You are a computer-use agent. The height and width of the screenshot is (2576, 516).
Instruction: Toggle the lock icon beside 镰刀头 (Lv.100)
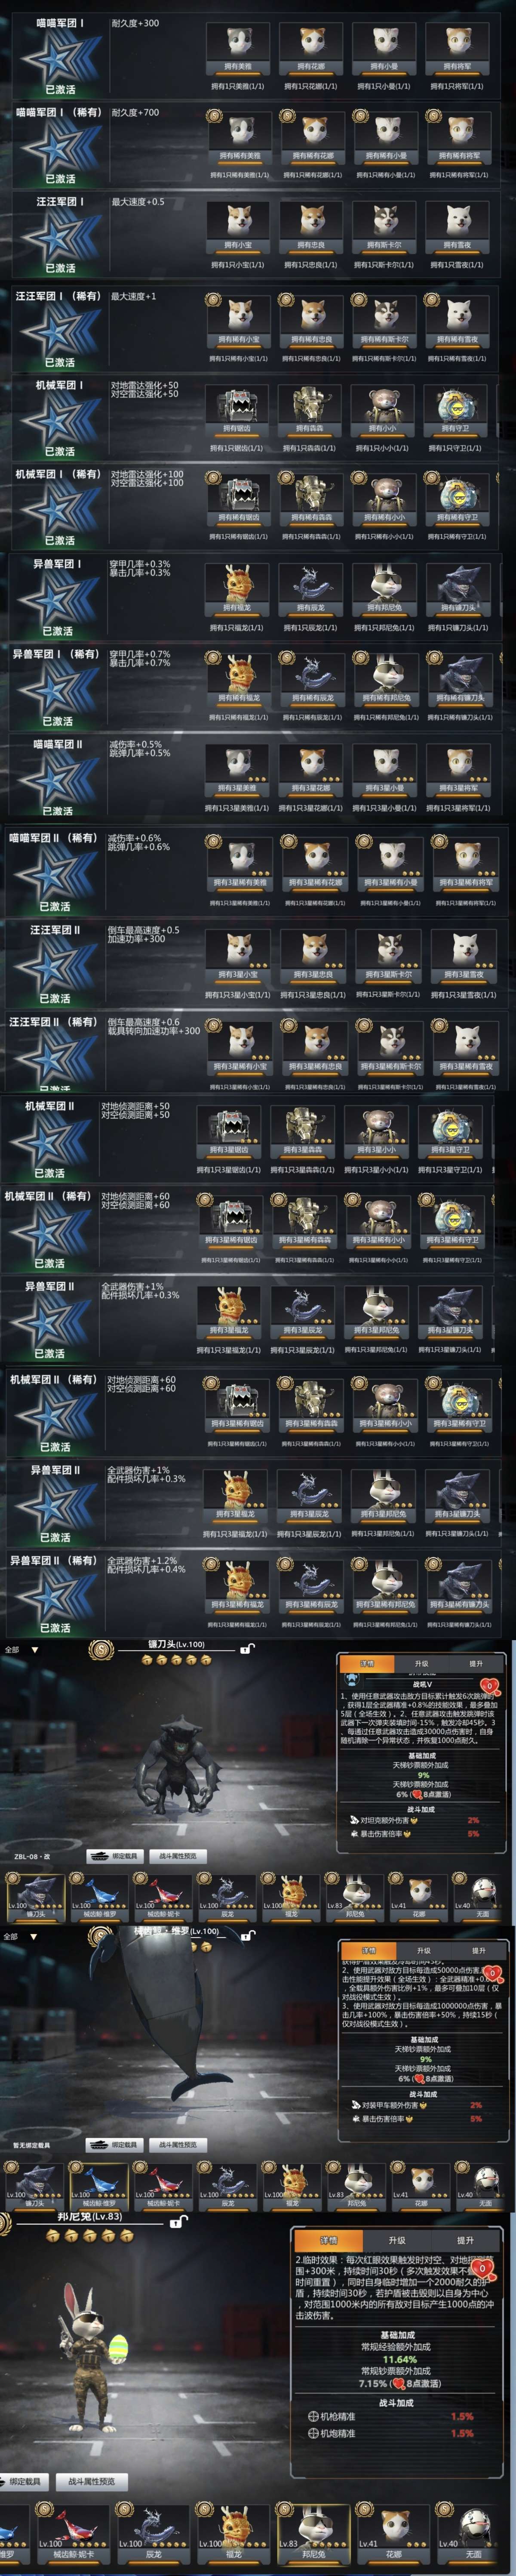tap(246, 1649)
